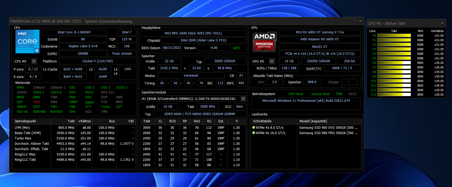Open the GPU #0 selector dropdown
The width and height of the screenshot is (452, 187).
[272, 61]
